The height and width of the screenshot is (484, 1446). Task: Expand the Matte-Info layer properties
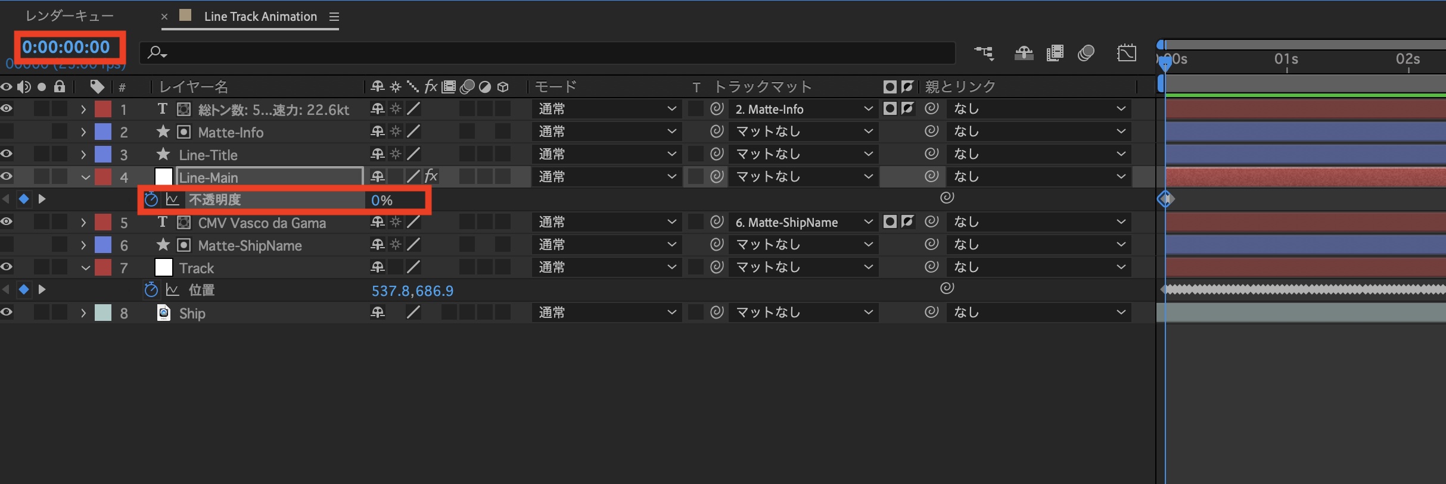click(83, 132)
